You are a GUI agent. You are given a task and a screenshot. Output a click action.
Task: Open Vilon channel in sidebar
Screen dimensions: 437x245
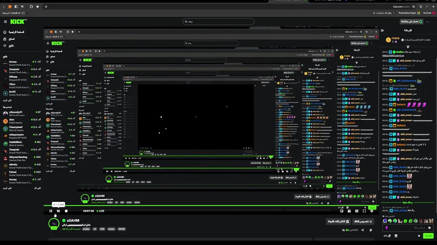[x=22, y=86]
